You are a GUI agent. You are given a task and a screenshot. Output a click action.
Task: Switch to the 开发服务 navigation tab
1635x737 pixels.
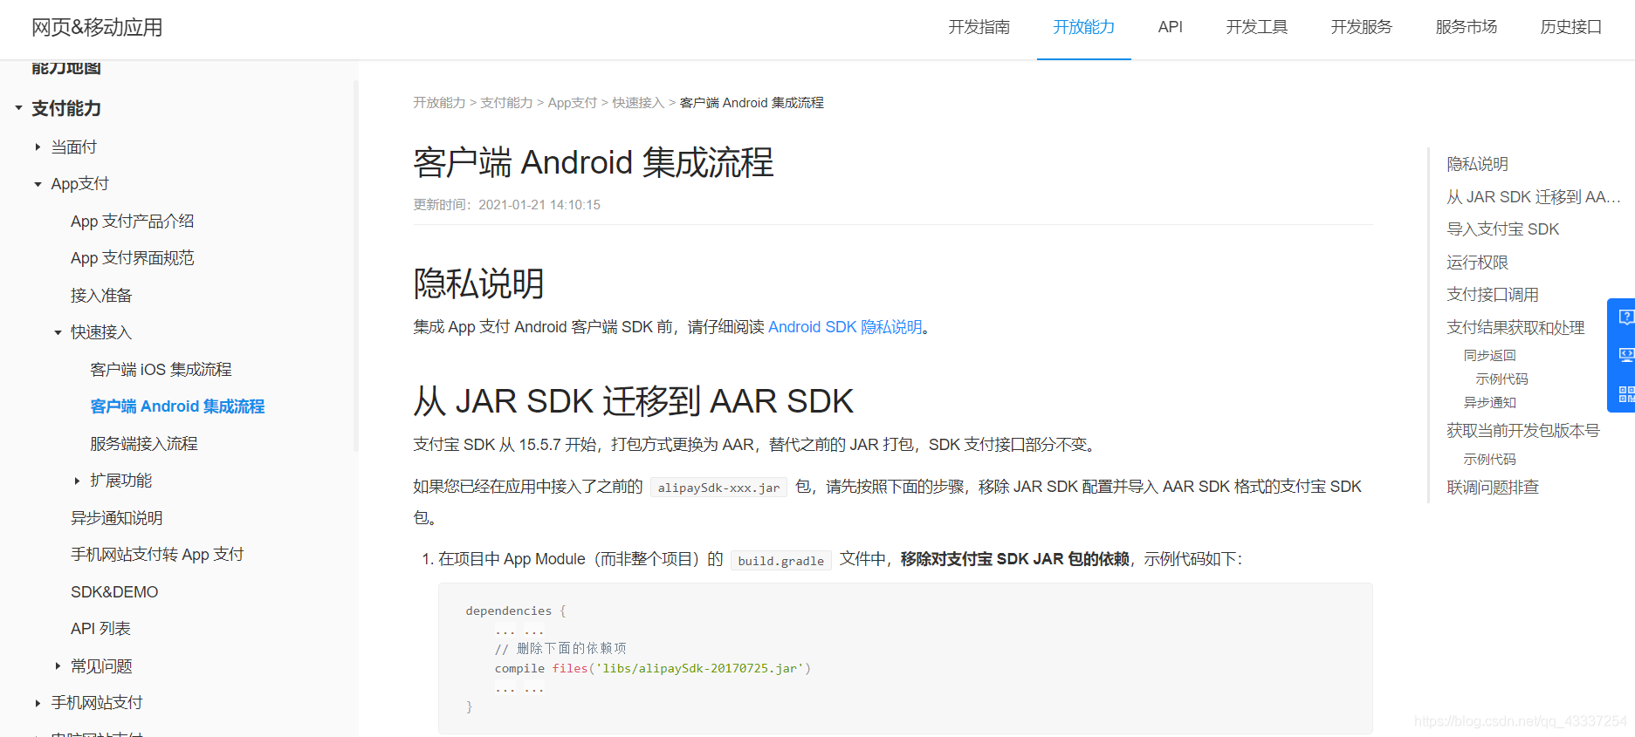(1361, 27)
